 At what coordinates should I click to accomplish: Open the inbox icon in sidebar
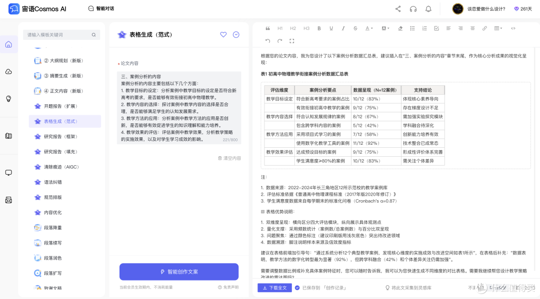[8, 200]
